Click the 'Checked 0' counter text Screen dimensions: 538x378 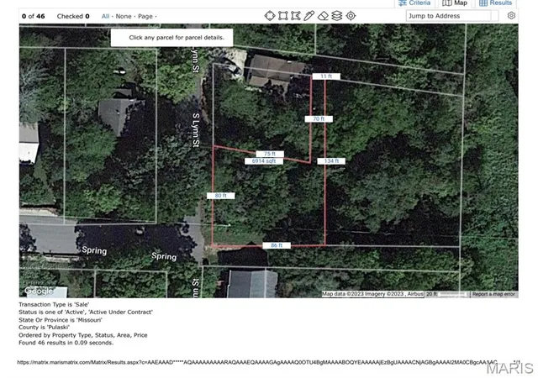[x=73, y=16]
